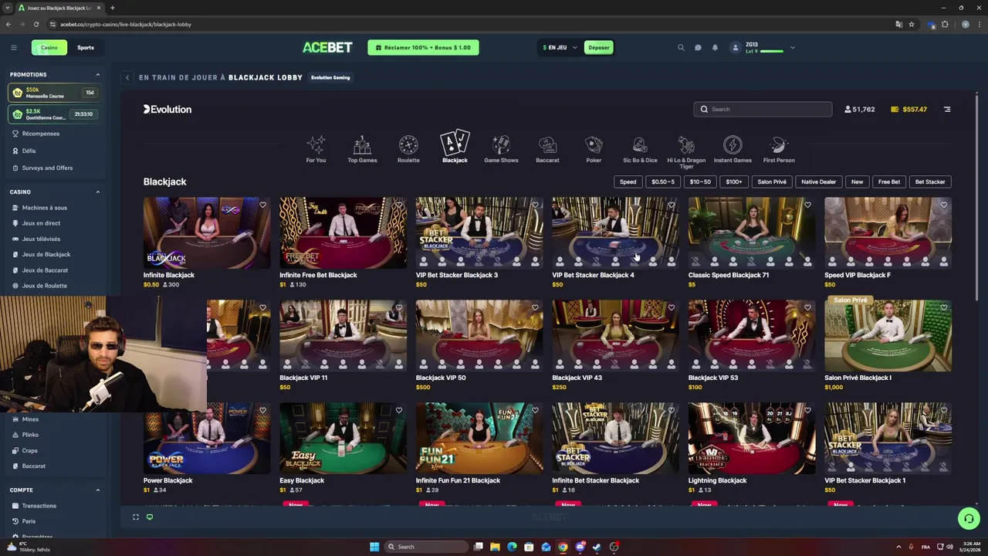Select the Sic Bo & Dice category

640,148
